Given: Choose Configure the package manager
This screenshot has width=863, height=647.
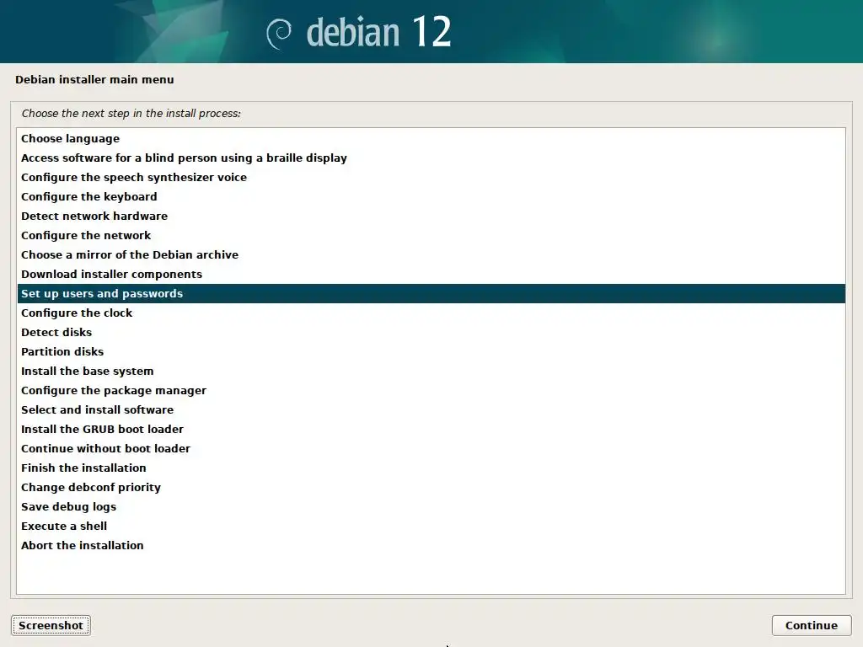Looking at the screenshot, I should (x=431, y=390).
